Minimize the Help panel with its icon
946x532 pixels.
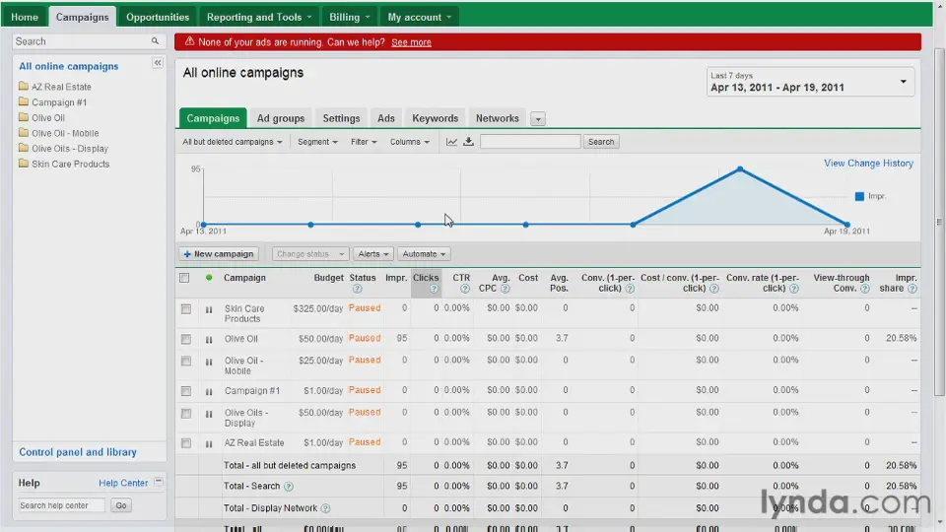(158, 482)
